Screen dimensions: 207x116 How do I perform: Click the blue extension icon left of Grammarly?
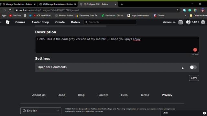(184, 10)
